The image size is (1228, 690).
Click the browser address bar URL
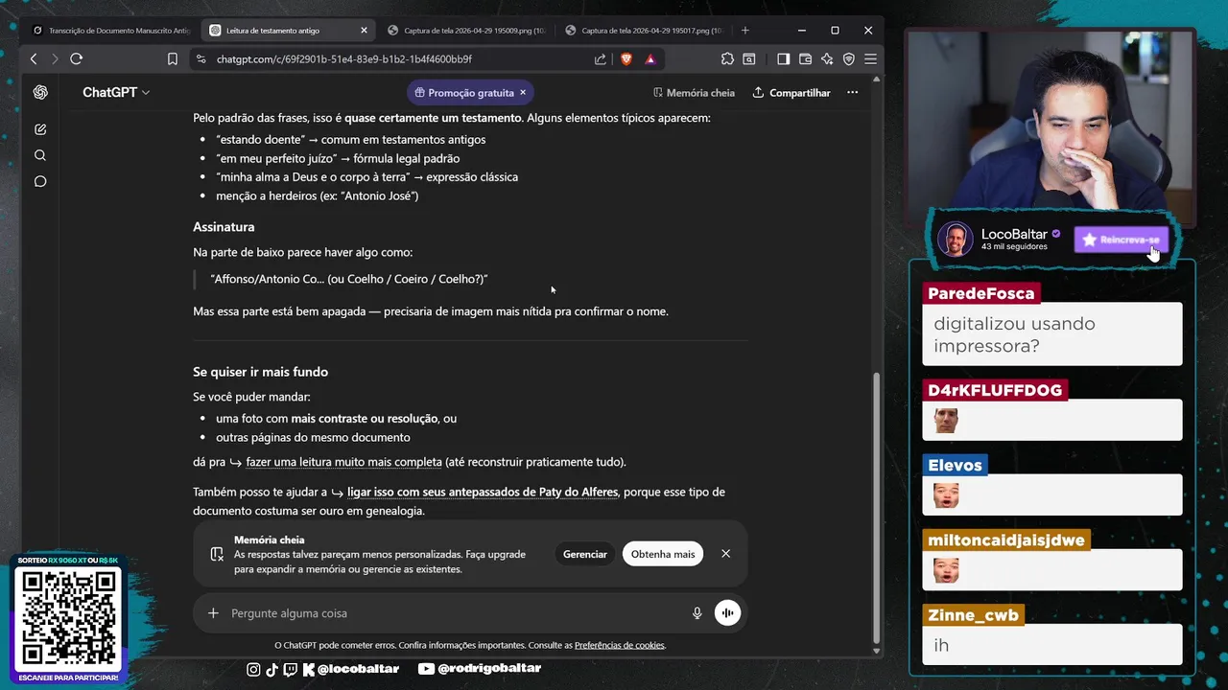344,58
